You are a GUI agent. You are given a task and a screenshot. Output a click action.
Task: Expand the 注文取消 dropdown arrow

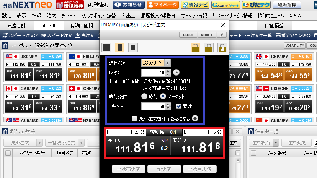click(x=276, y=143)
